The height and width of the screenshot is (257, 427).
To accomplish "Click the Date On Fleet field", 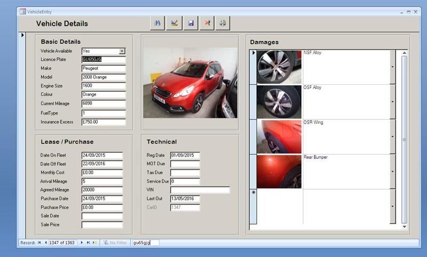I will [102, 155].
